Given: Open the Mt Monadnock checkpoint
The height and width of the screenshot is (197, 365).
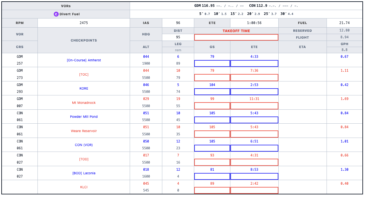Looking at the screenshot, I should [84, 103].
